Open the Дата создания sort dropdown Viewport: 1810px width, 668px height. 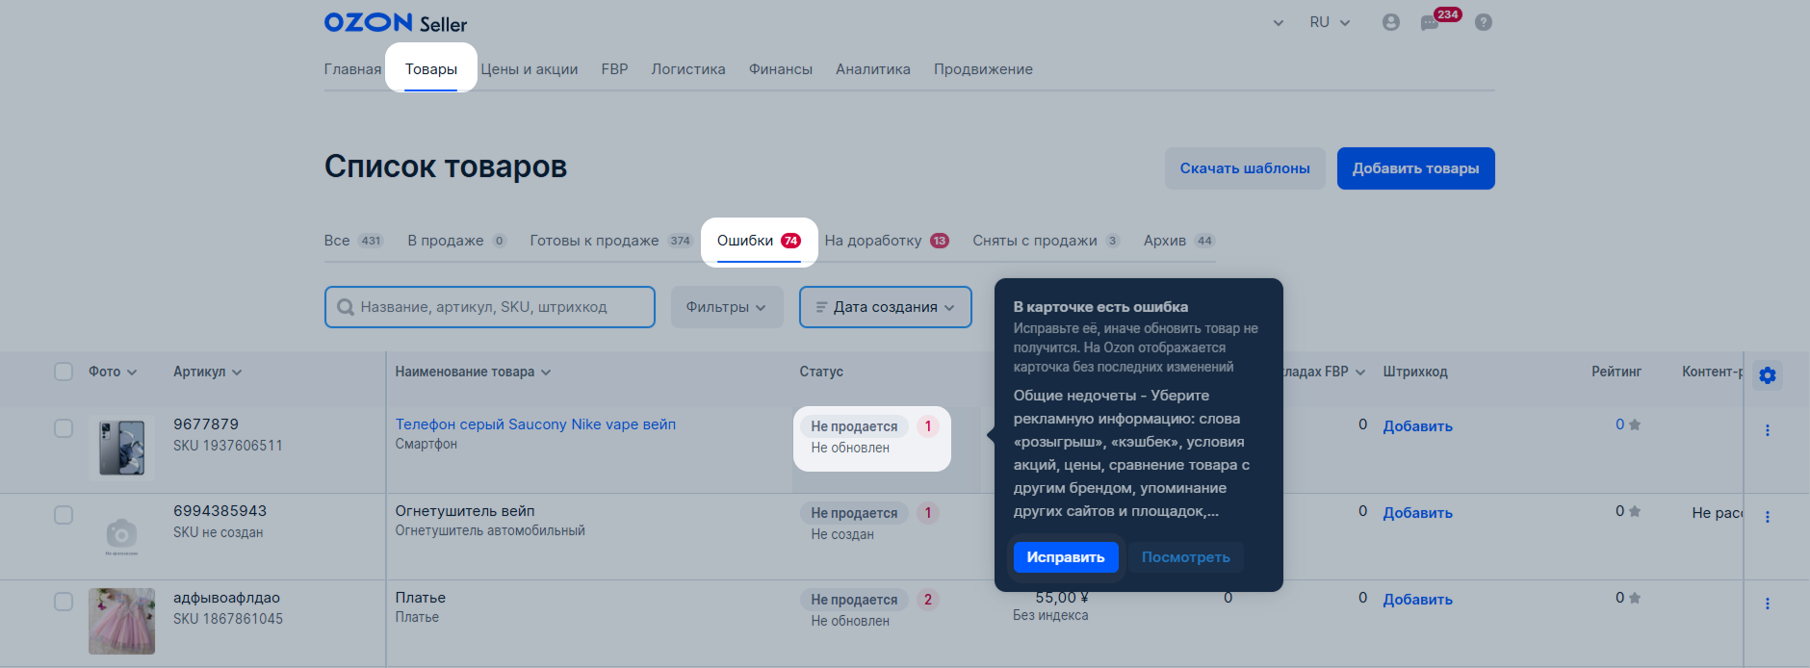click(886, 307)
